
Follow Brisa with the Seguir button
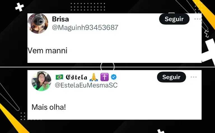(174, 19)
